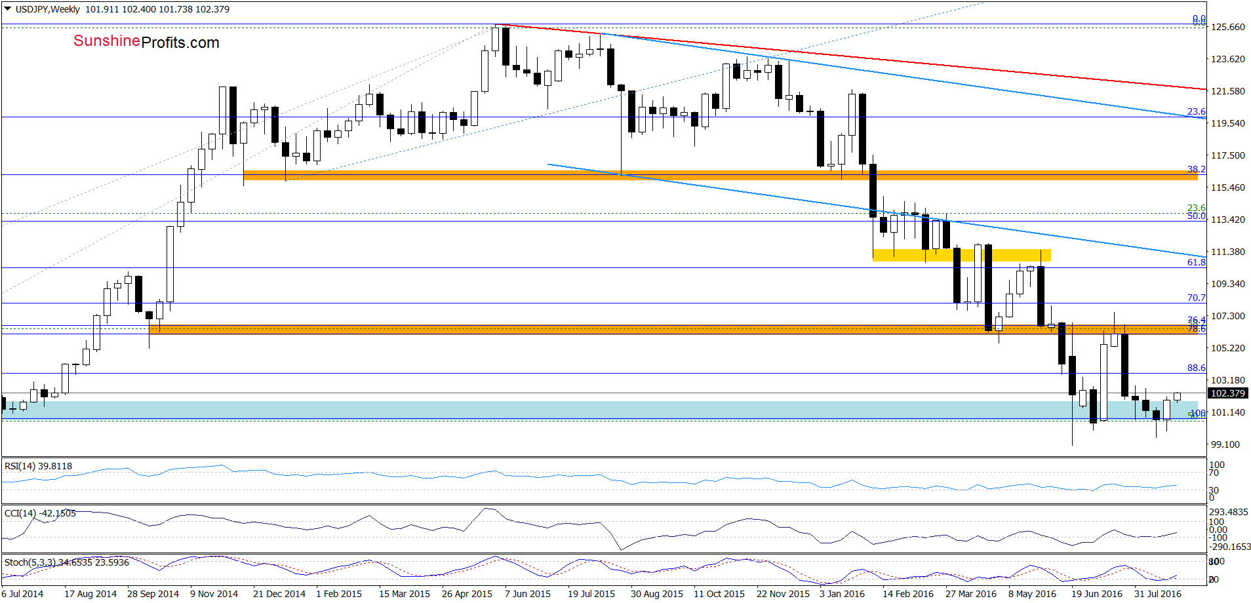The height and width of the screenshot is (603, 1251).
Task: Click the 3 Jan 2016 date label
Action: point(843,594)
